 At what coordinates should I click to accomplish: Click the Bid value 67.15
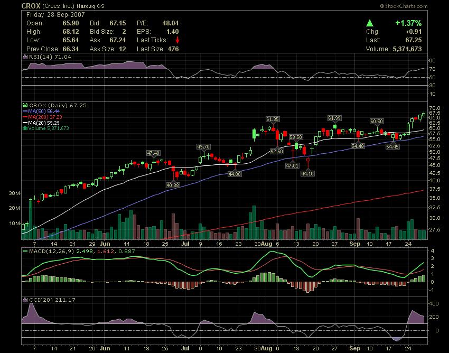(118, 23)
